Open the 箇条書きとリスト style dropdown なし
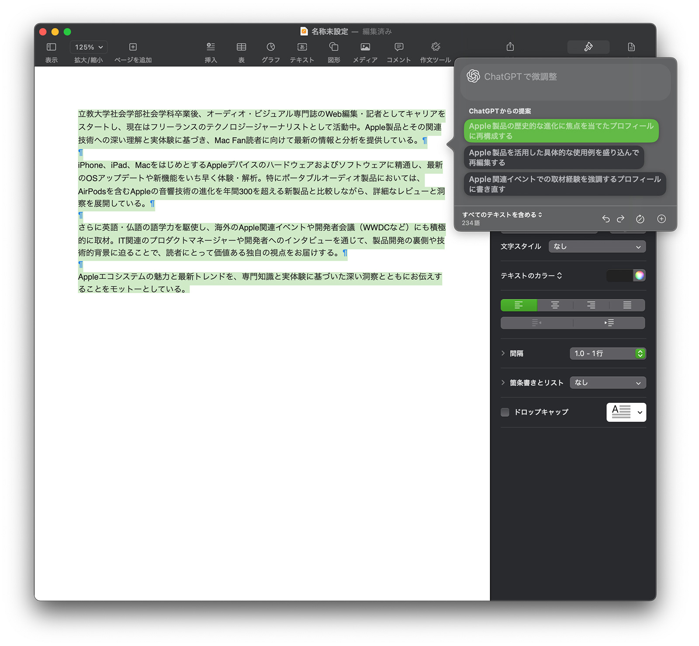Viewport: 699px width, 646px height. (x=608, y=383)
